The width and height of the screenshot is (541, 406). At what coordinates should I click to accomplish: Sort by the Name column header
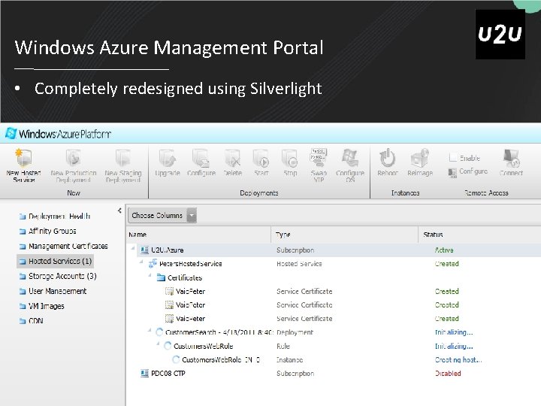tap(198, 235)
